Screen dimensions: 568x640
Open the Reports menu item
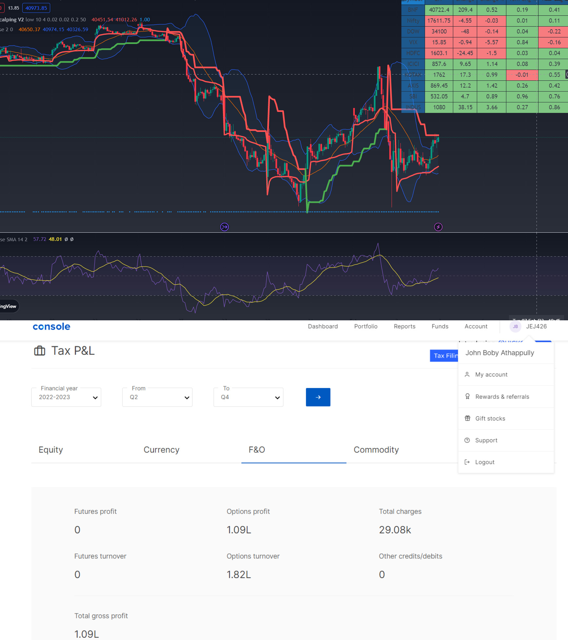pyautogui.click(x=404, y=326)
